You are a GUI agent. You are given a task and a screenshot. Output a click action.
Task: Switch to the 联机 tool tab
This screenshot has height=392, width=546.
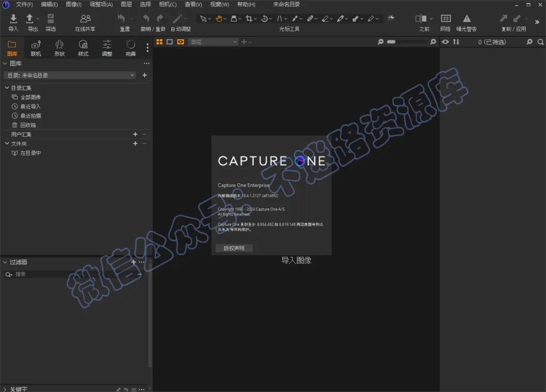[x=36, y=48]
